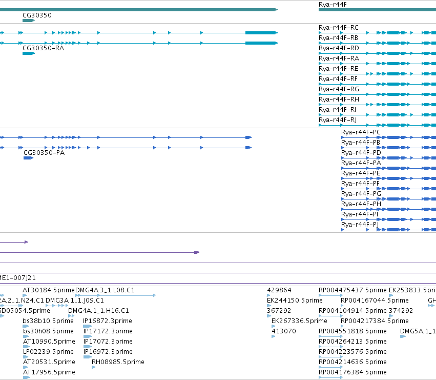Select EST IP17172.3prime label
Screen dimensions: 436x380
click(x=108, y=331)
